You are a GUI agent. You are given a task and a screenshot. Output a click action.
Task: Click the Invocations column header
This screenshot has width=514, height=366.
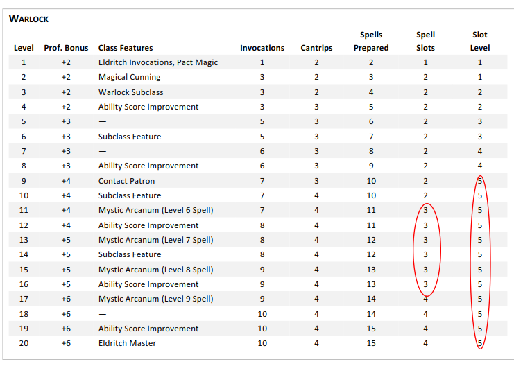262,48
